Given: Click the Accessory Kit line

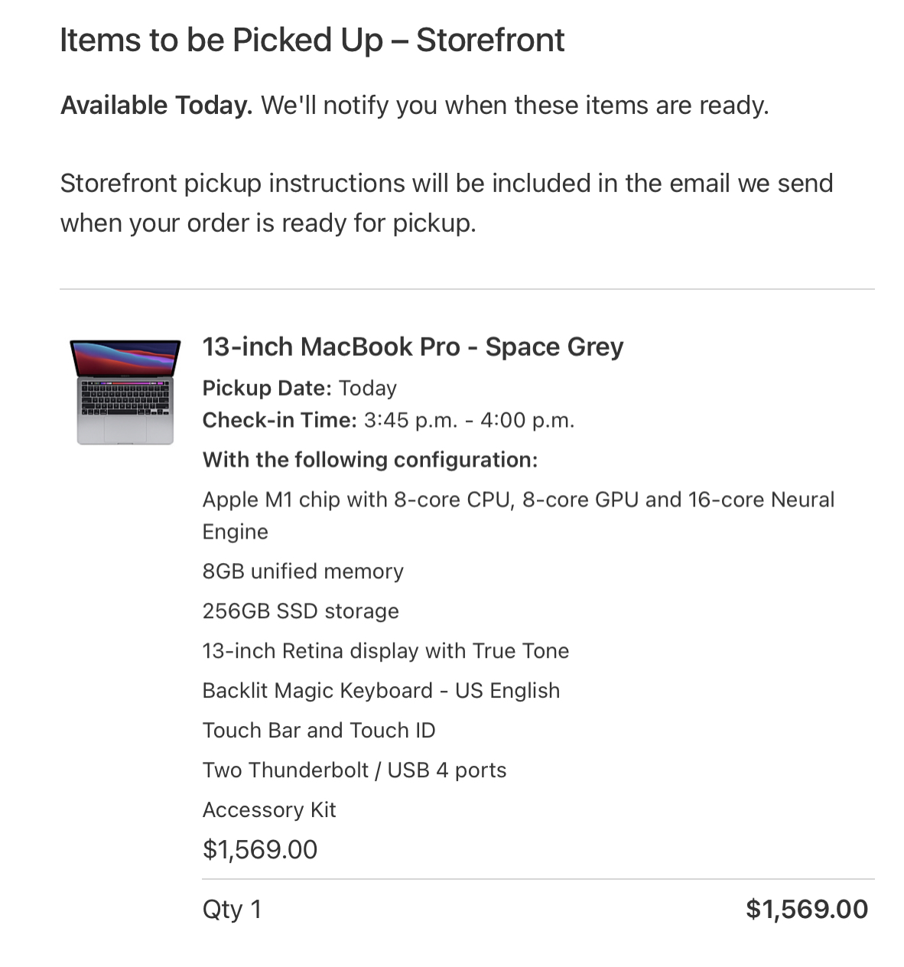Looking at the screenshot, I should pos(269,810).
